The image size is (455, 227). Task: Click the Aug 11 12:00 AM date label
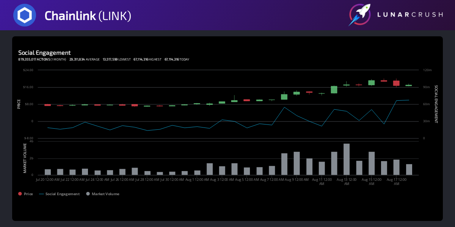click(x=322, y=181)
